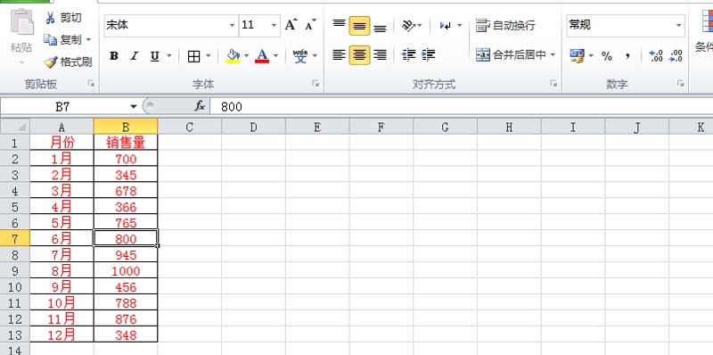Click the text orientation icon

point(408,26)
